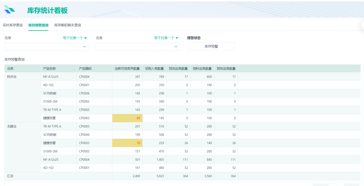Expand the left 等于任意一个 condition selector
The image size is (364, 186).
pos(75,38)
